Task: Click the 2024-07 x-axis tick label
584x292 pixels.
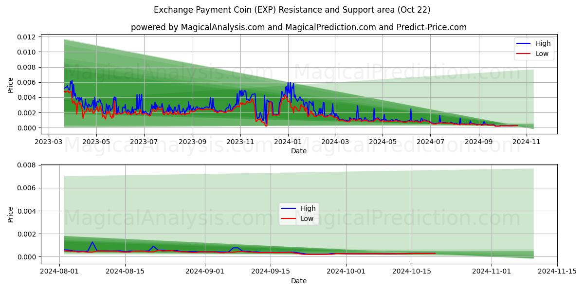Action: click(x=431, y=141)
